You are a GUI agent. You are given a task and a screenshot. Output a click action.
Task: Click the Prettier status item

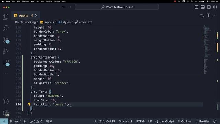(202, 121)
